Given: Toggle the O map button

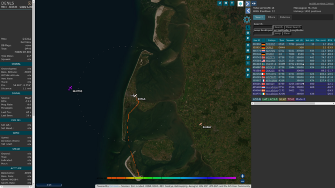Looking at the screenshot, I should click(248, 33).
